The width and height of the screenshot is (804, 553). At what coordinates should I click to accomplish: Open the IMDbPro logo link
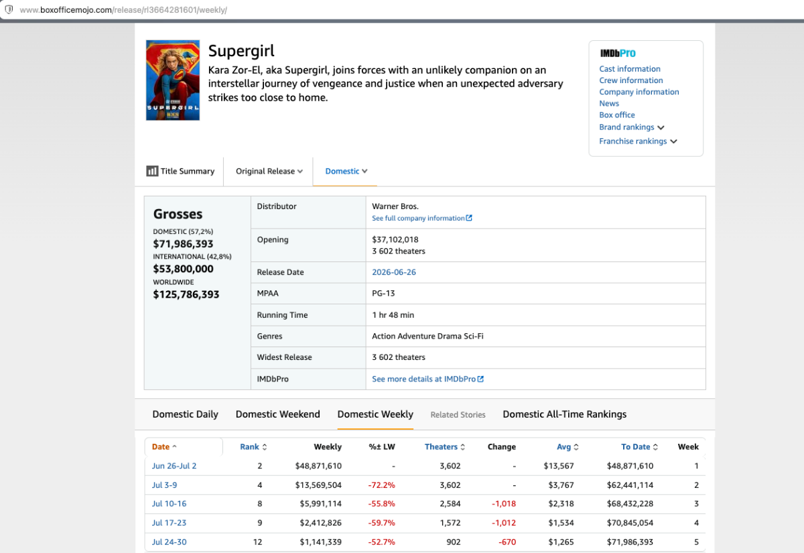pyautogui.click(x=618, y=54)
